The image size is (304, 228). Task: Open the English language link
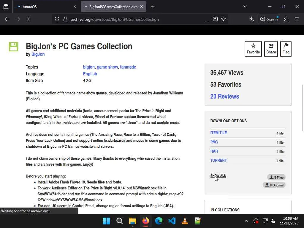[90, 74]
